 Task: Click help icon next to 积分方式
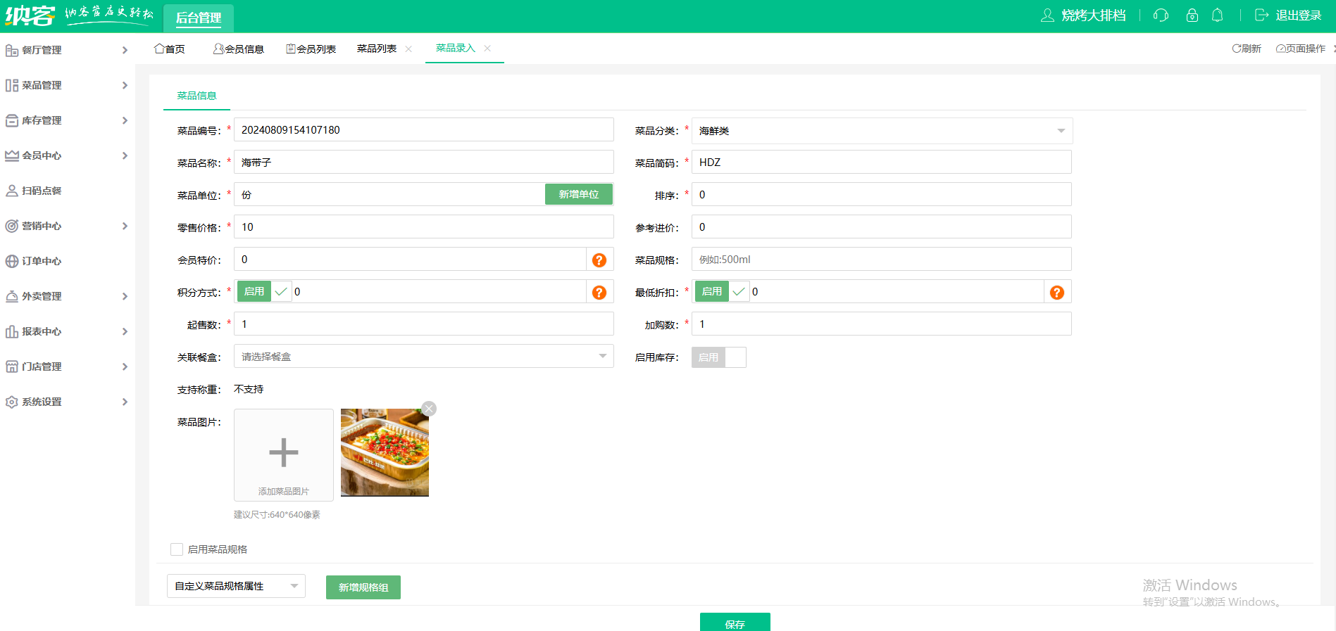[x=599, y=293]
